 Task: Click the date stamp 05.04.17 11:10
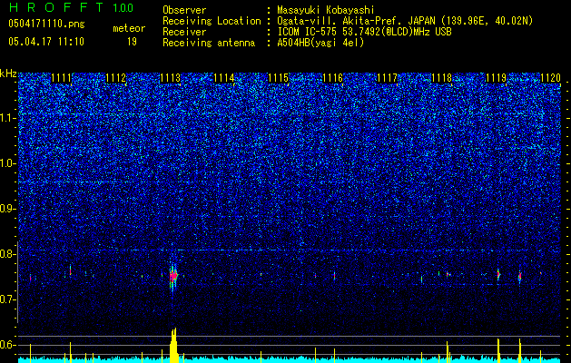[x=46, y=42]
